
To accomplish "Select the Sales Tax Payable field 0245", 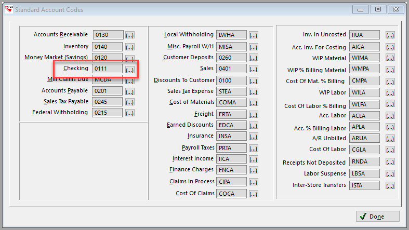I will click(107, 102).
